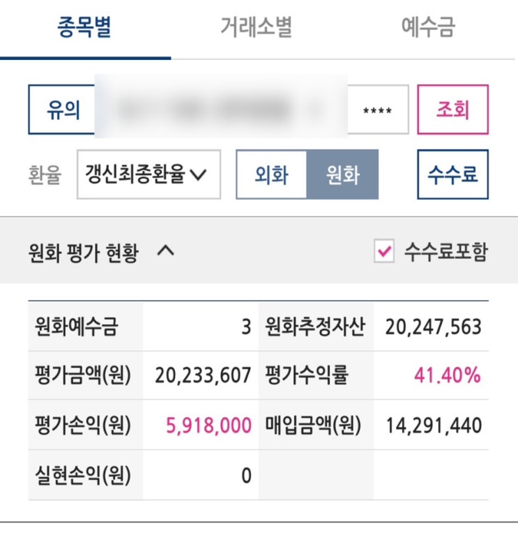This screenshot has width=518, height=533.
Task: Click the 평가금액 value 20,233,607
Action: tap(202, 376)
